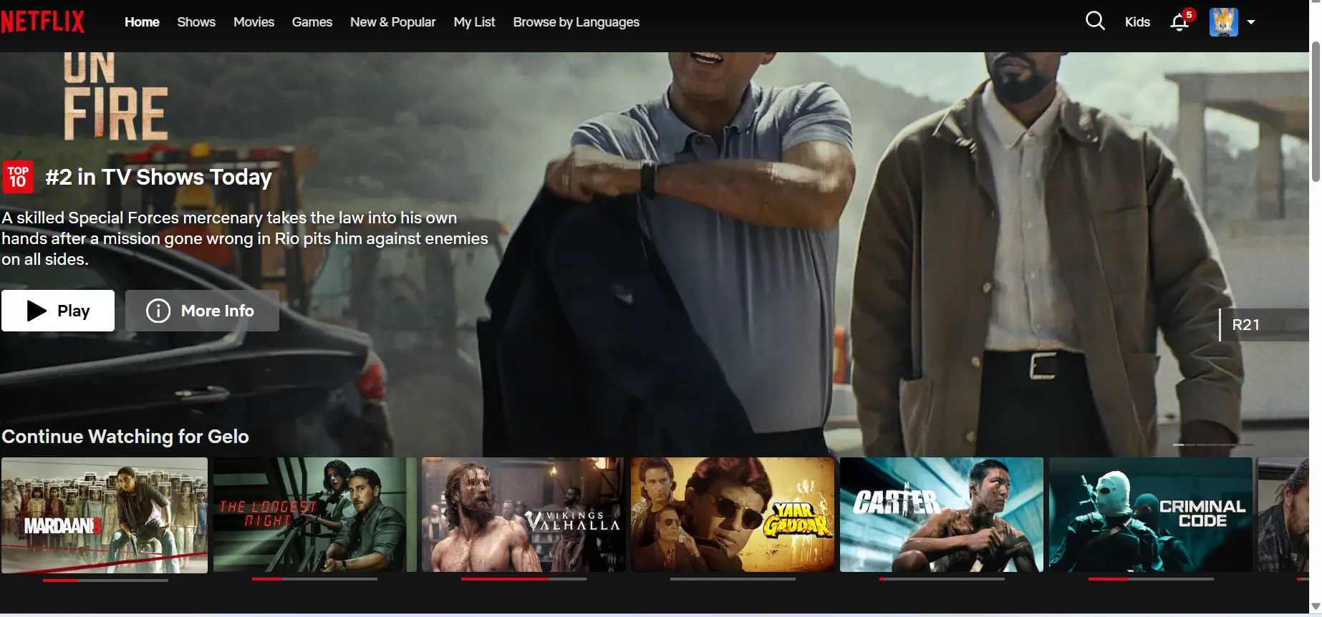Open the Games menu item
Viewport: 1322px width, 617px height.
[312, 22]
